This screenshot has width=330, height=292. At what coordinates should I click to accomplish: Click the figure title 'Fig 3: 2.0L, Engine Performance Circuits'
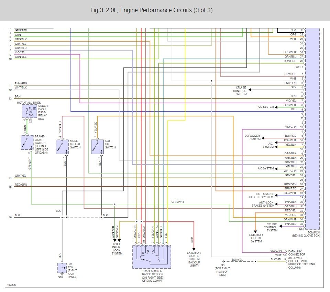(151, 10)
